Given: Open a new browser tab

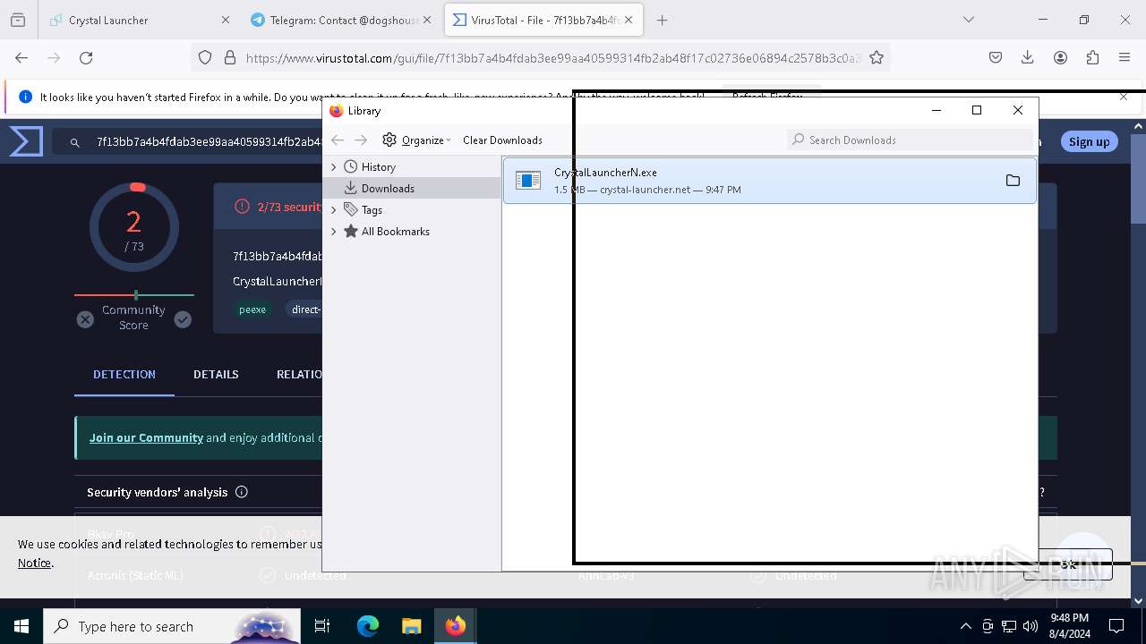Looking at the screenshot, I should pyautogui.click(x=663, y=20).
